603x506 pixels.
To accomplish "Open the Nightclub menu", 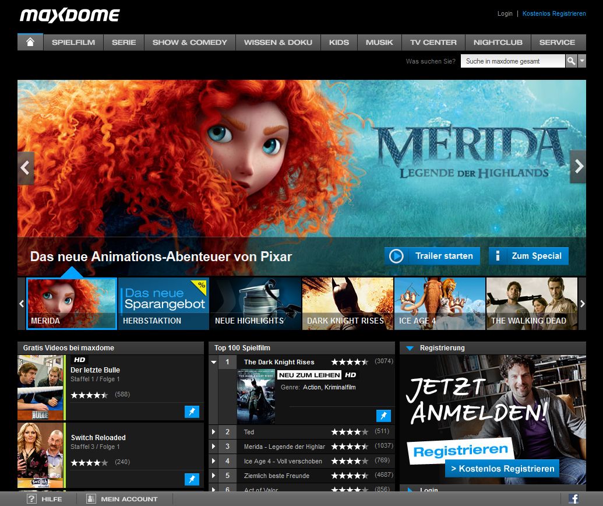I will coord(498,43).
